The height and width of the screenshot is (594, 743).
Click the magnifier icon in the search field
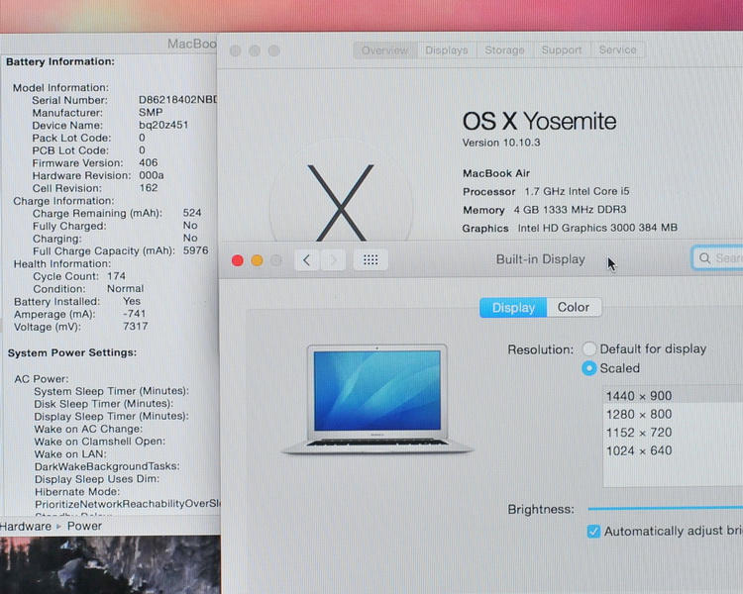tap(704, 258)
